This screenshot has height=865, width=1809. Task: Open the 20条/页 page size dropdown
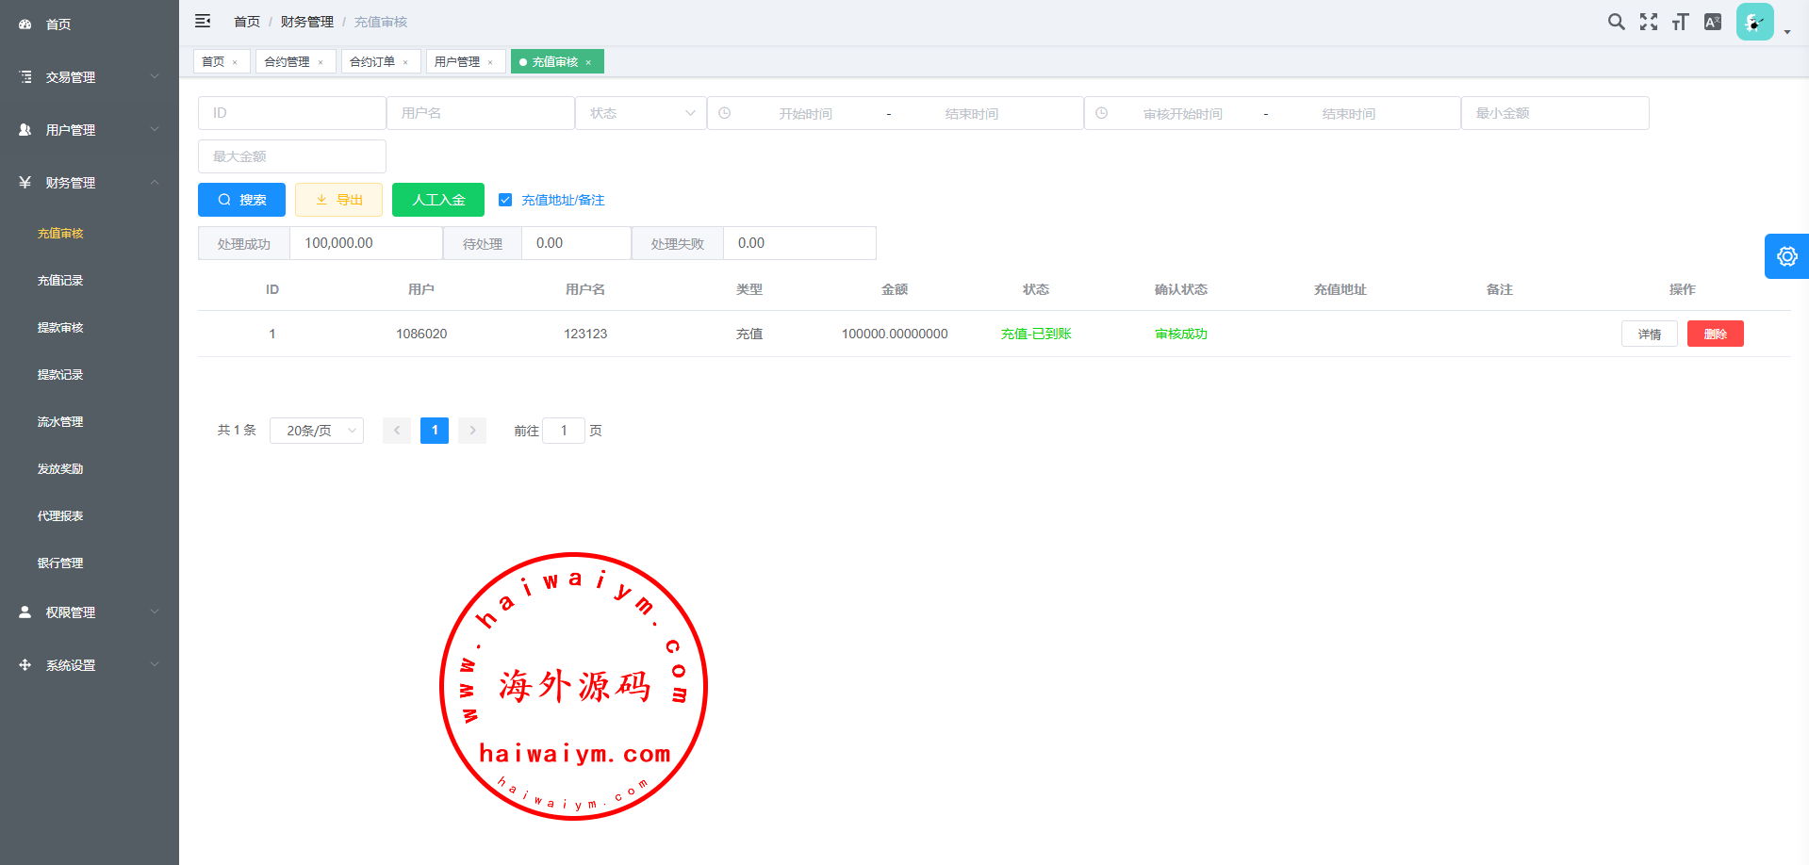(317, 431)
